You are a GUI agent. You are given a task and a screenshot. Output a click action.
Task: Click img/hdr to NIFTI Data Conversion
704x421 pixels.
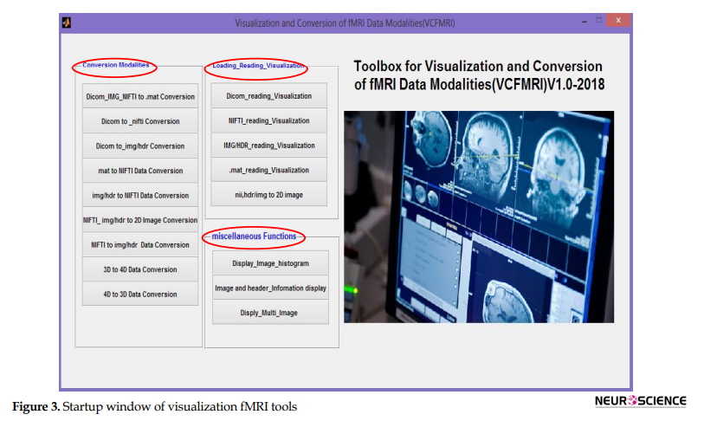(140, 195)
